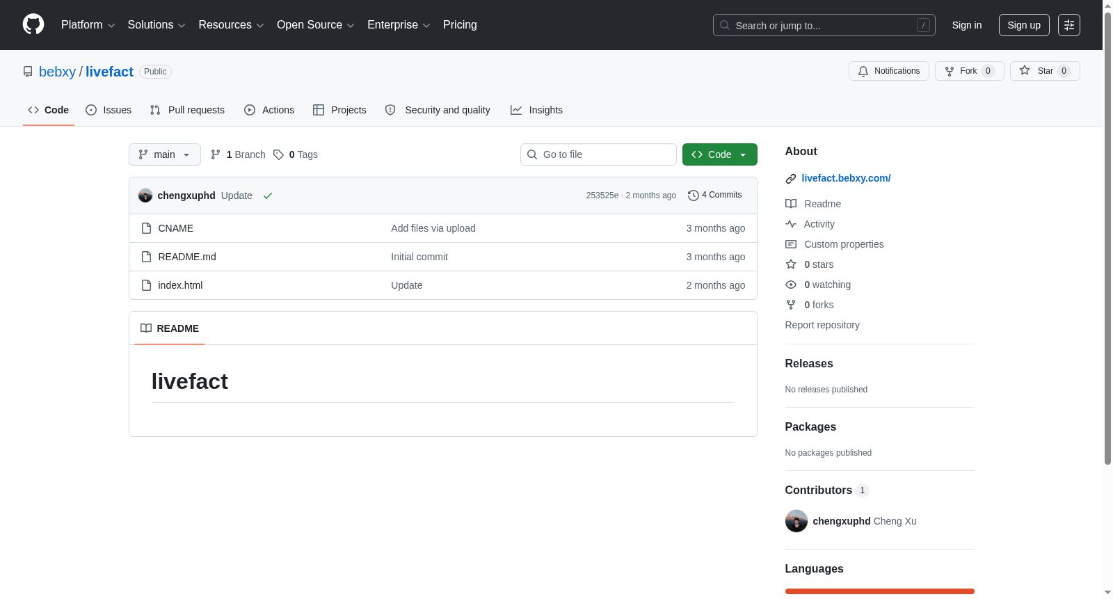The image size is (1113, 599).
Task: Expand the Enterprise menu
Action: [x=399, y=25]
